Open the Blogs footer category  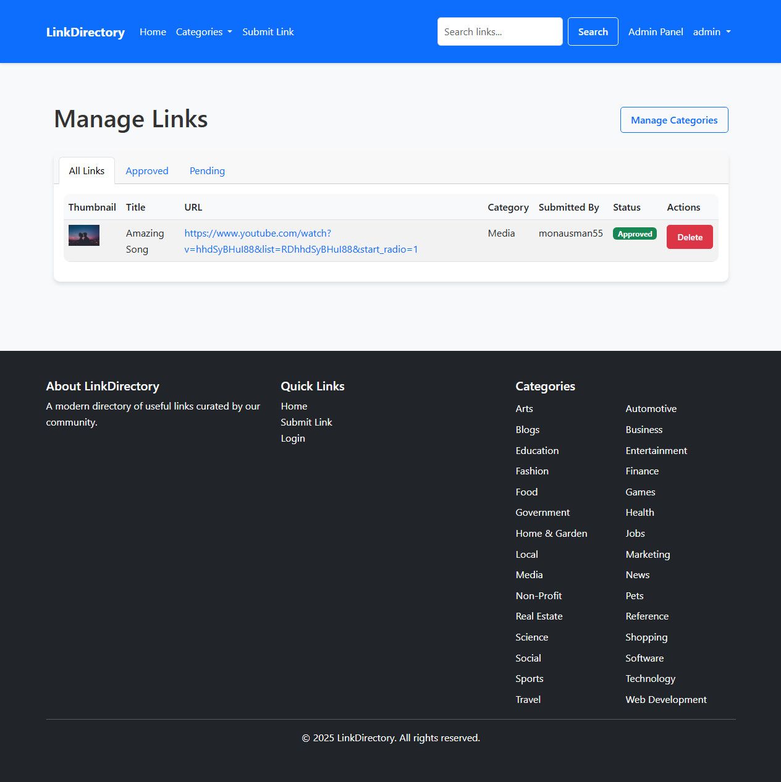(x=528, y=430)
